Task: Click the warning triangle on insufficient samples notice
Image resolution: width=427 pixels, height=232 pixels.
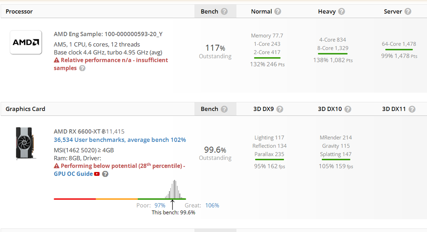Action: [56, 60]
